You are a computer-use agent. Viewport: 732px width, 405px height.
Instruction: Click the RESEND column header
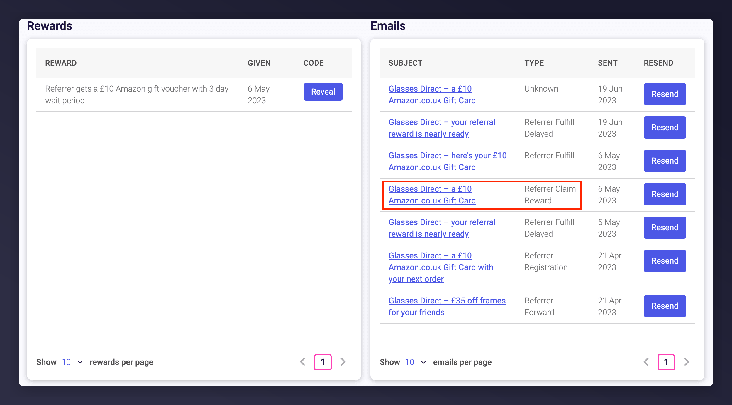(658, 63)
